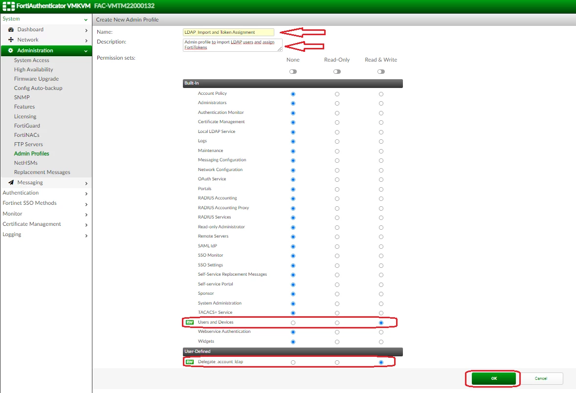Open High Availability page
The width and height of the screenshot is (576, 393).
(x=33, y=69)
